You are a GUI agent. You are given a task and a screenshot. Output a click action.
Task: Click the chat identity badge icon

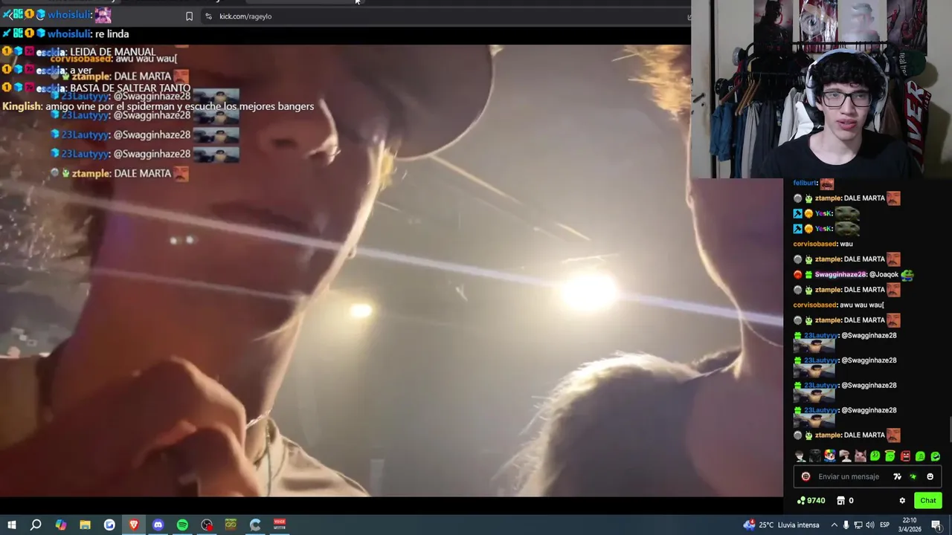[805, 477]
